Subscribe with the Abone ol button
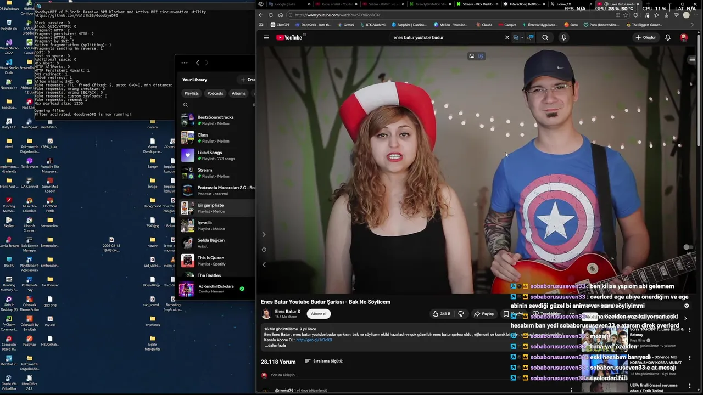This screenshot has width=703, height=395. (x=319, y=314)
